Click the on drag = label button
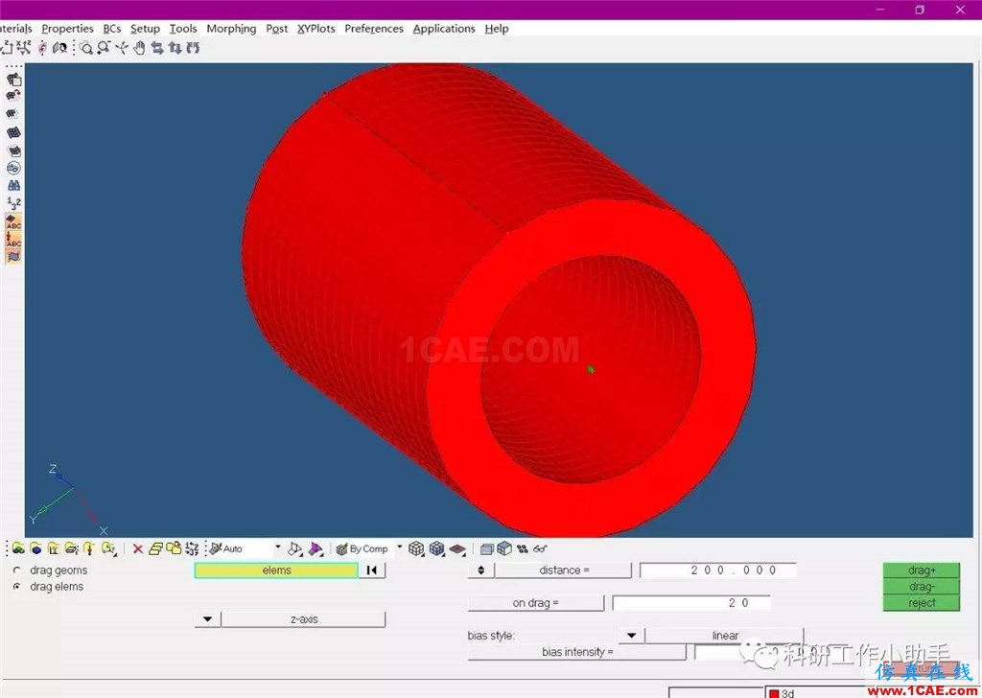This screenshot has height=698, width=982. pyautogui.click(x=535, y=603)
